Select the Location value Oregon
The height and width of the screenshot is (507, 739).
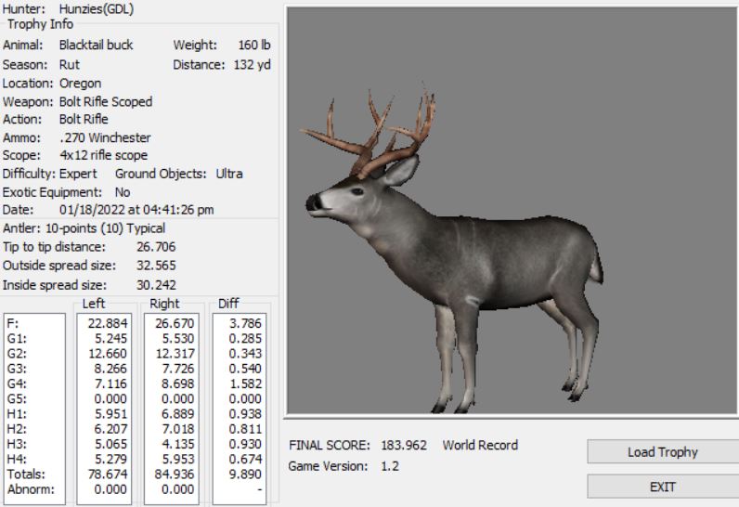click(x=79, y=84)
